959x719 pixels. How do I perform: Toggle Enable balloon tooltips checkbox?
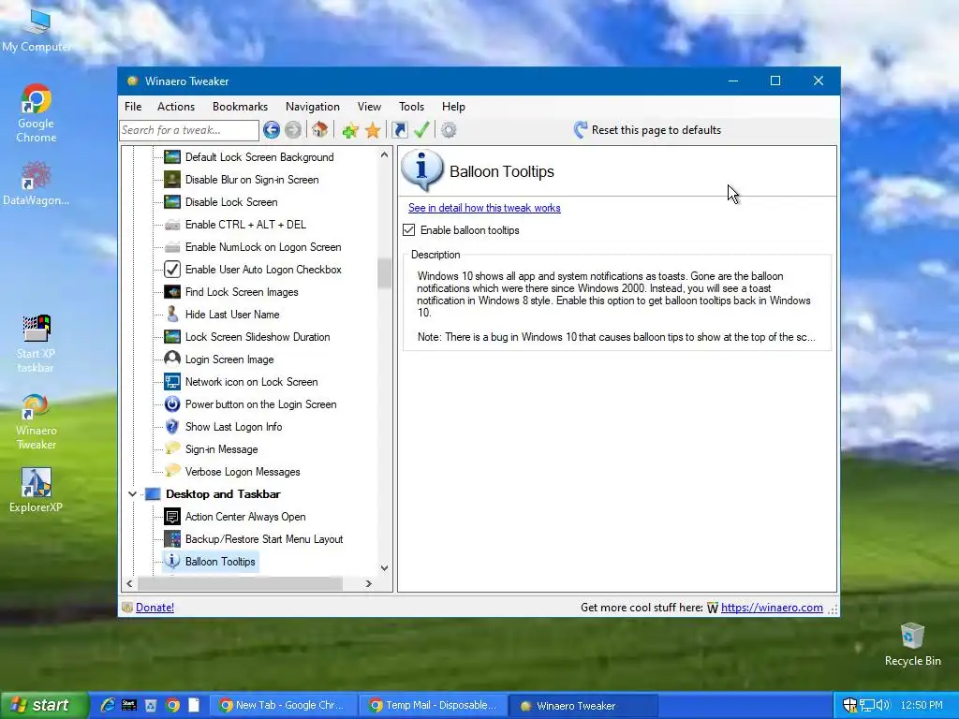408,230
